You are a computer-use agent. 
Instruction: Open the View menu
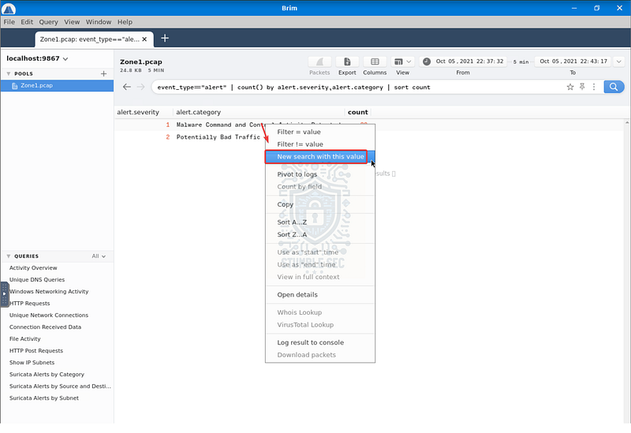pyautogui.click(x=72, y=22)
